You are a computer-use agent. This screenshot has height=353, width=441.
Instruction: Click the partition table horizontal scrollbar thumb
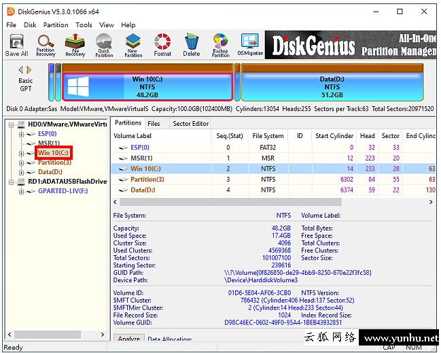[x=230, y=202]
